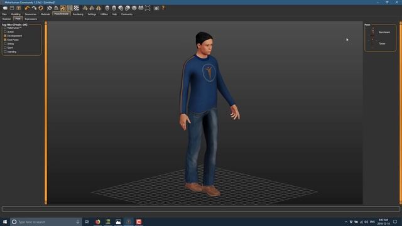Toggle the highlighted pose toolbar icon
The height and width of the screenshot is (226, 402).
pos(63,8)
